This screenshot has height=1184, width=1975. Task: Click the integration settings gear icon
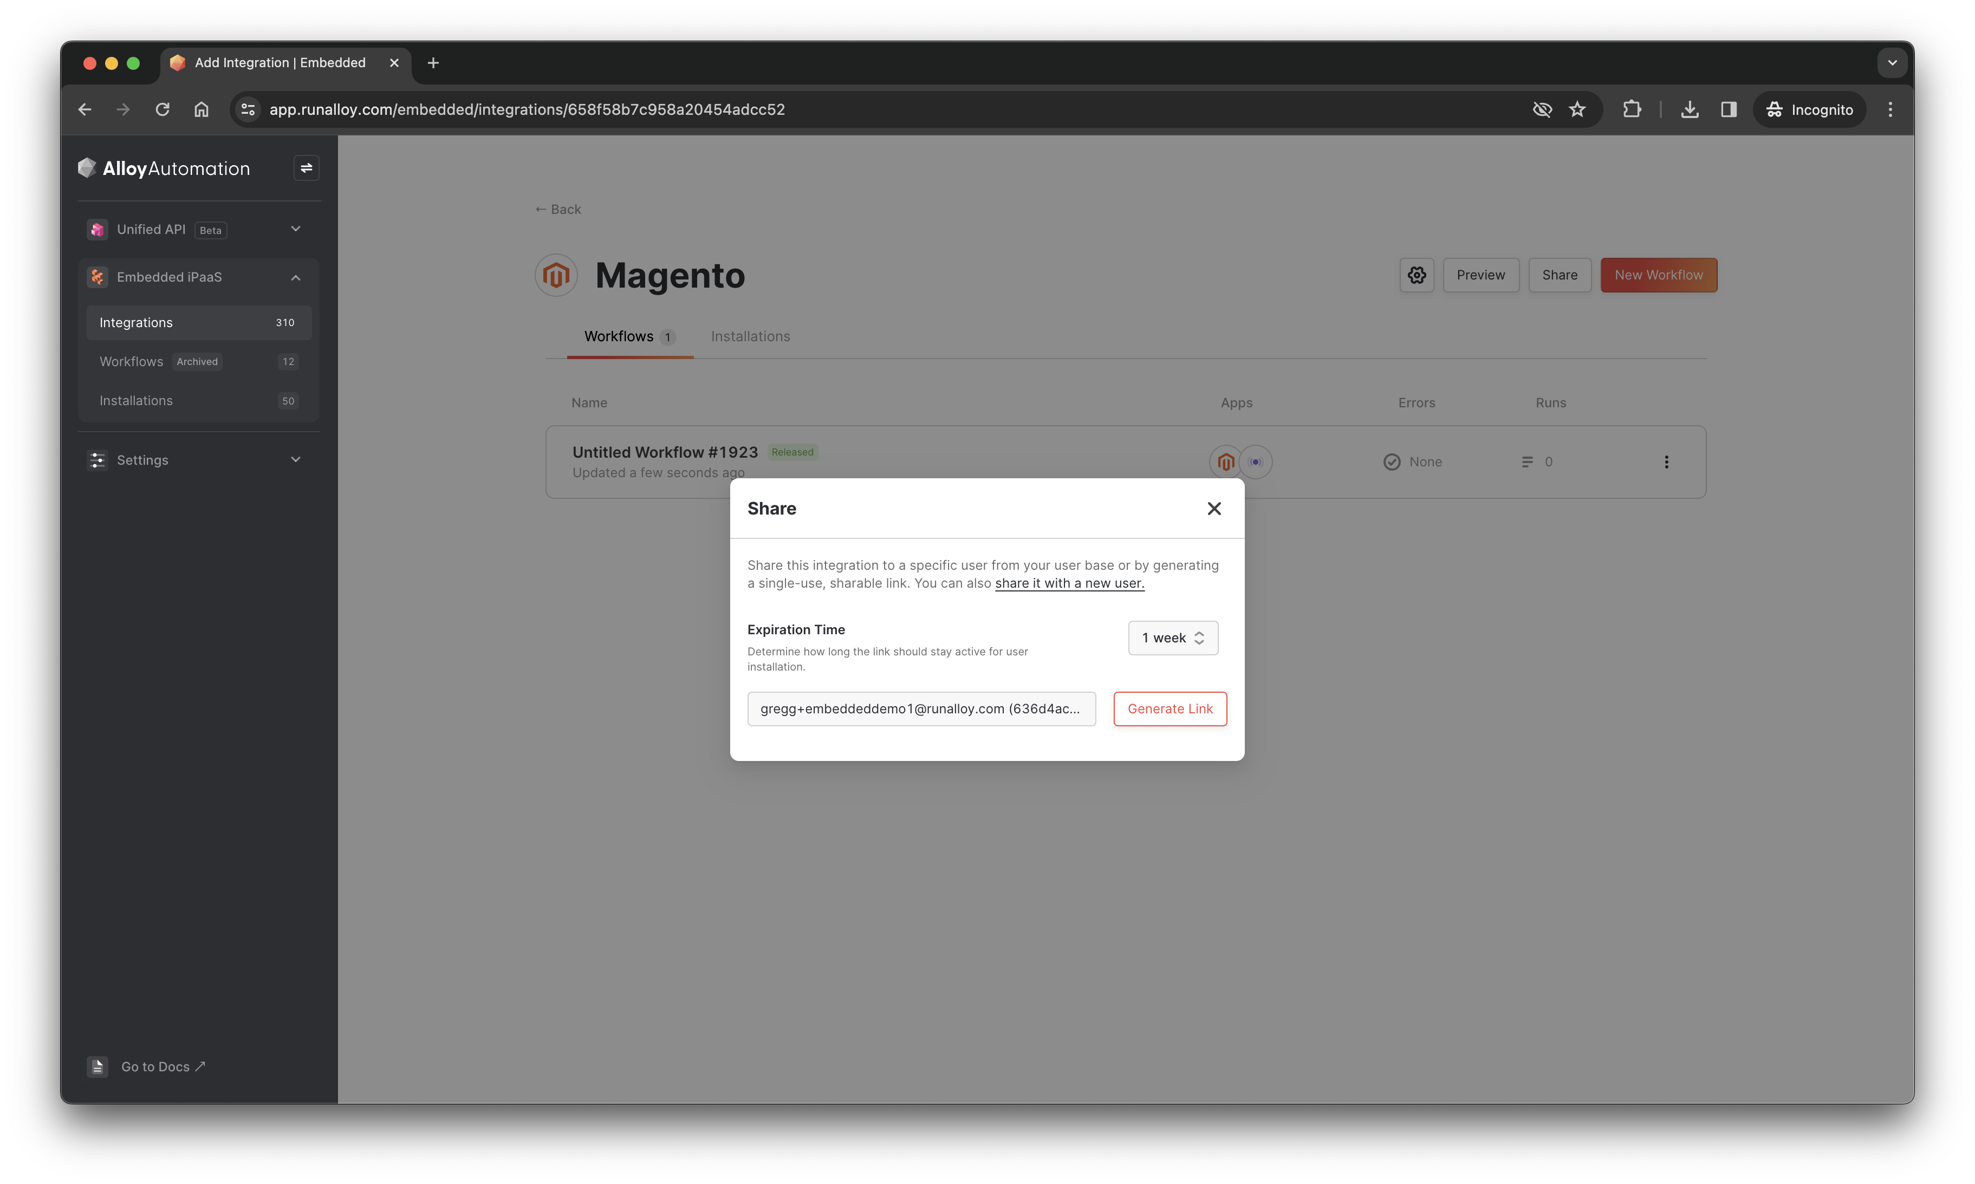click(1417, 275)
